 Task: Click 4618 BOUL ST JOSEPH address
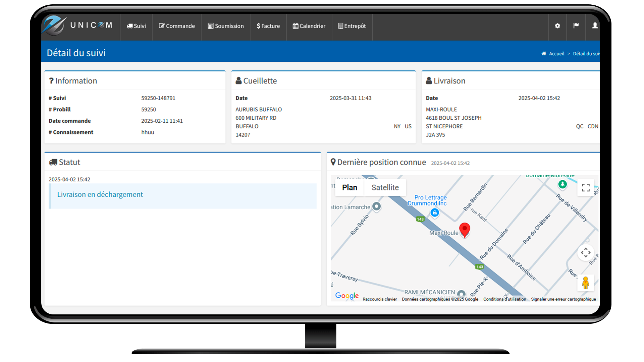pyautogui.click(x=453, y=118)
